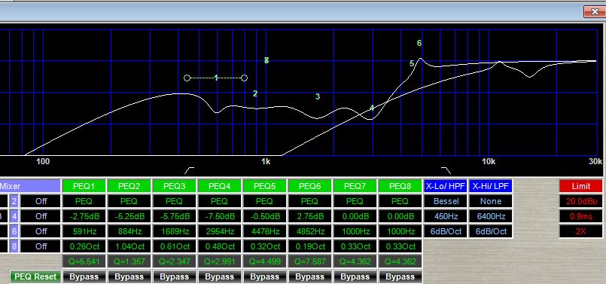Viewport: 606px width, 284px height.
Task: Edit the PEQ2 frequency 884Hz
Action: [x=129, y=231]
